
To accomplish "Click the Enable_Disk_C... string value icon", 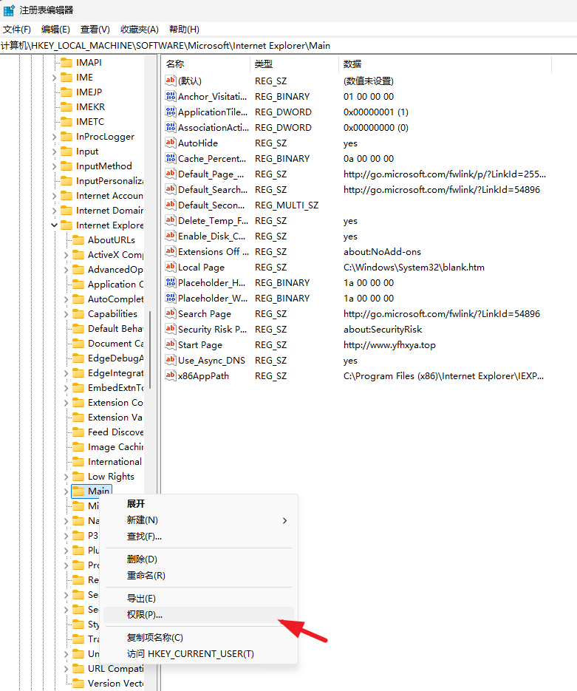I will tap(171, 236).
